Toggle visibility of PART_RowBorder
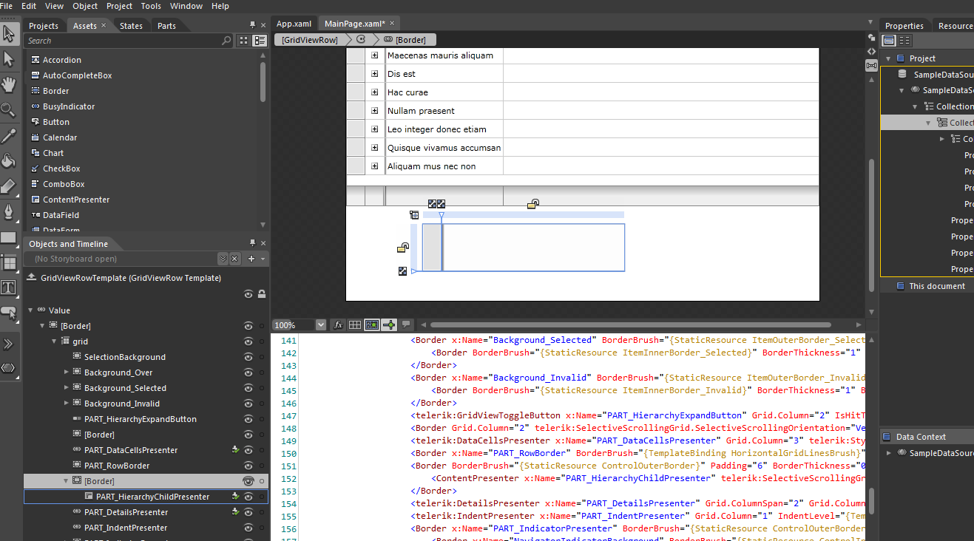 [x=248, y=466]
